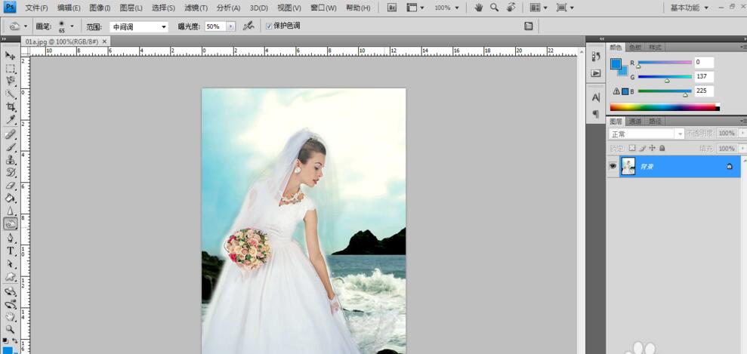Open the Character panel icon
747x354 pixels.
(x=596, y=97)
